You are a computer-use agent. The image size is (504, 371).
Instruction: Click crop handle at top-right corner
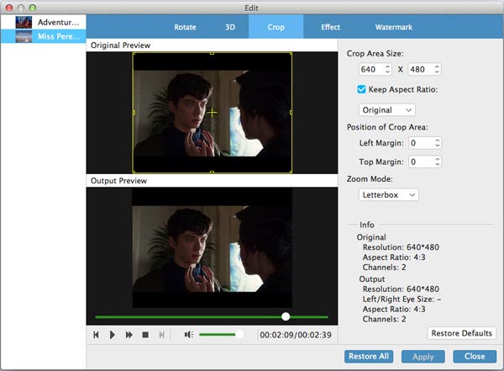[x=291, y=53]
